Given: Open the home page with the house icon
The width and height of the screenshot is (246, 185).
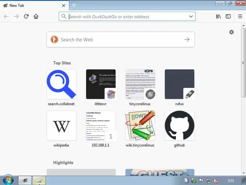Looking at the screenshot, I should 36,16.
